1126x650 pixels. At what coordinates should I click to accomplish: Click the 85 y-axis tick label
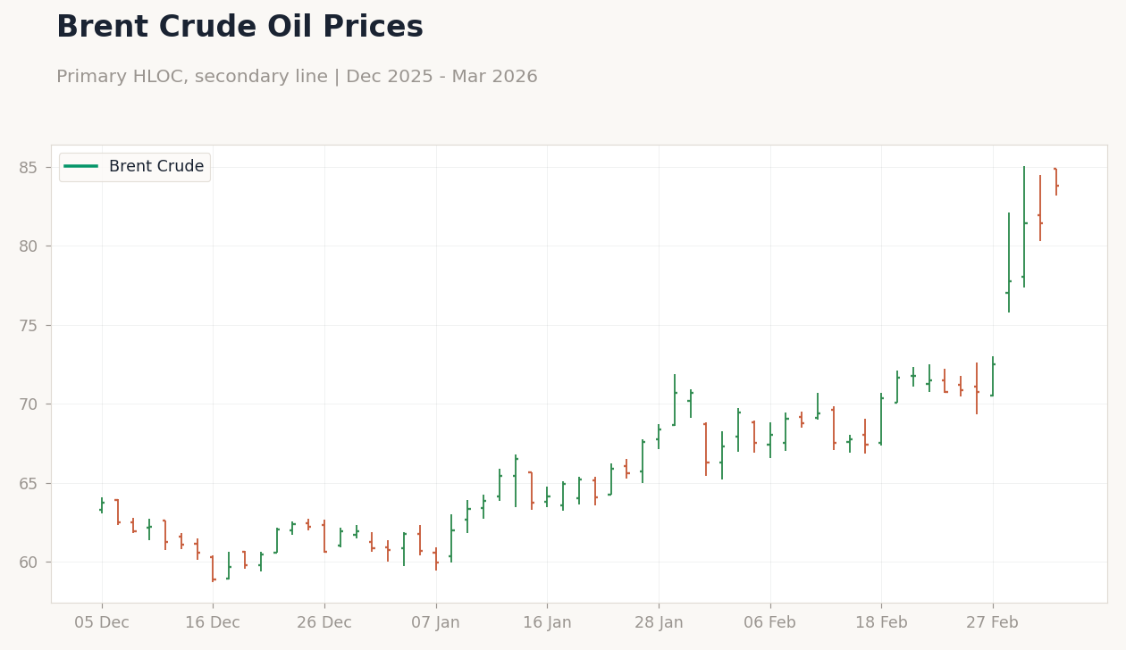29,168
